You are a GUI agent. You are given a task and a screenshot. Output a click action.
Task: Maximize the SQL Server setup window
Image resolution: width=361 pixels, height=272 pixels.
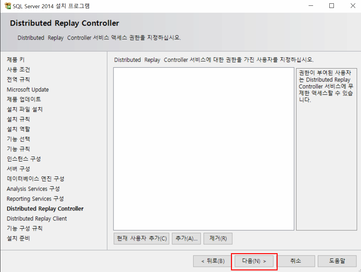click(x=332, y=6)
